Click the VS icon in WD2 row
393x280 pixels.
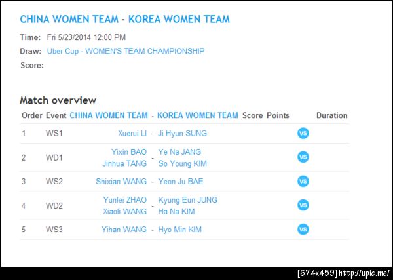tap(303, 205)
